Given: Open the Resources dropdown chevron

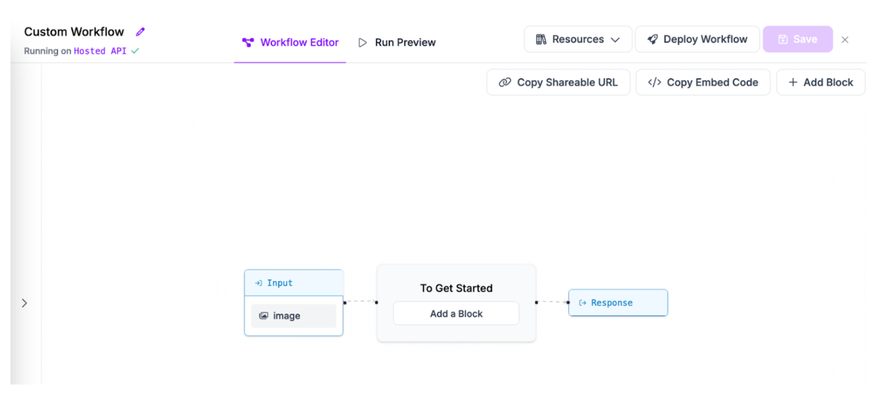Looking at the screenshot, I should click(615, 40).
